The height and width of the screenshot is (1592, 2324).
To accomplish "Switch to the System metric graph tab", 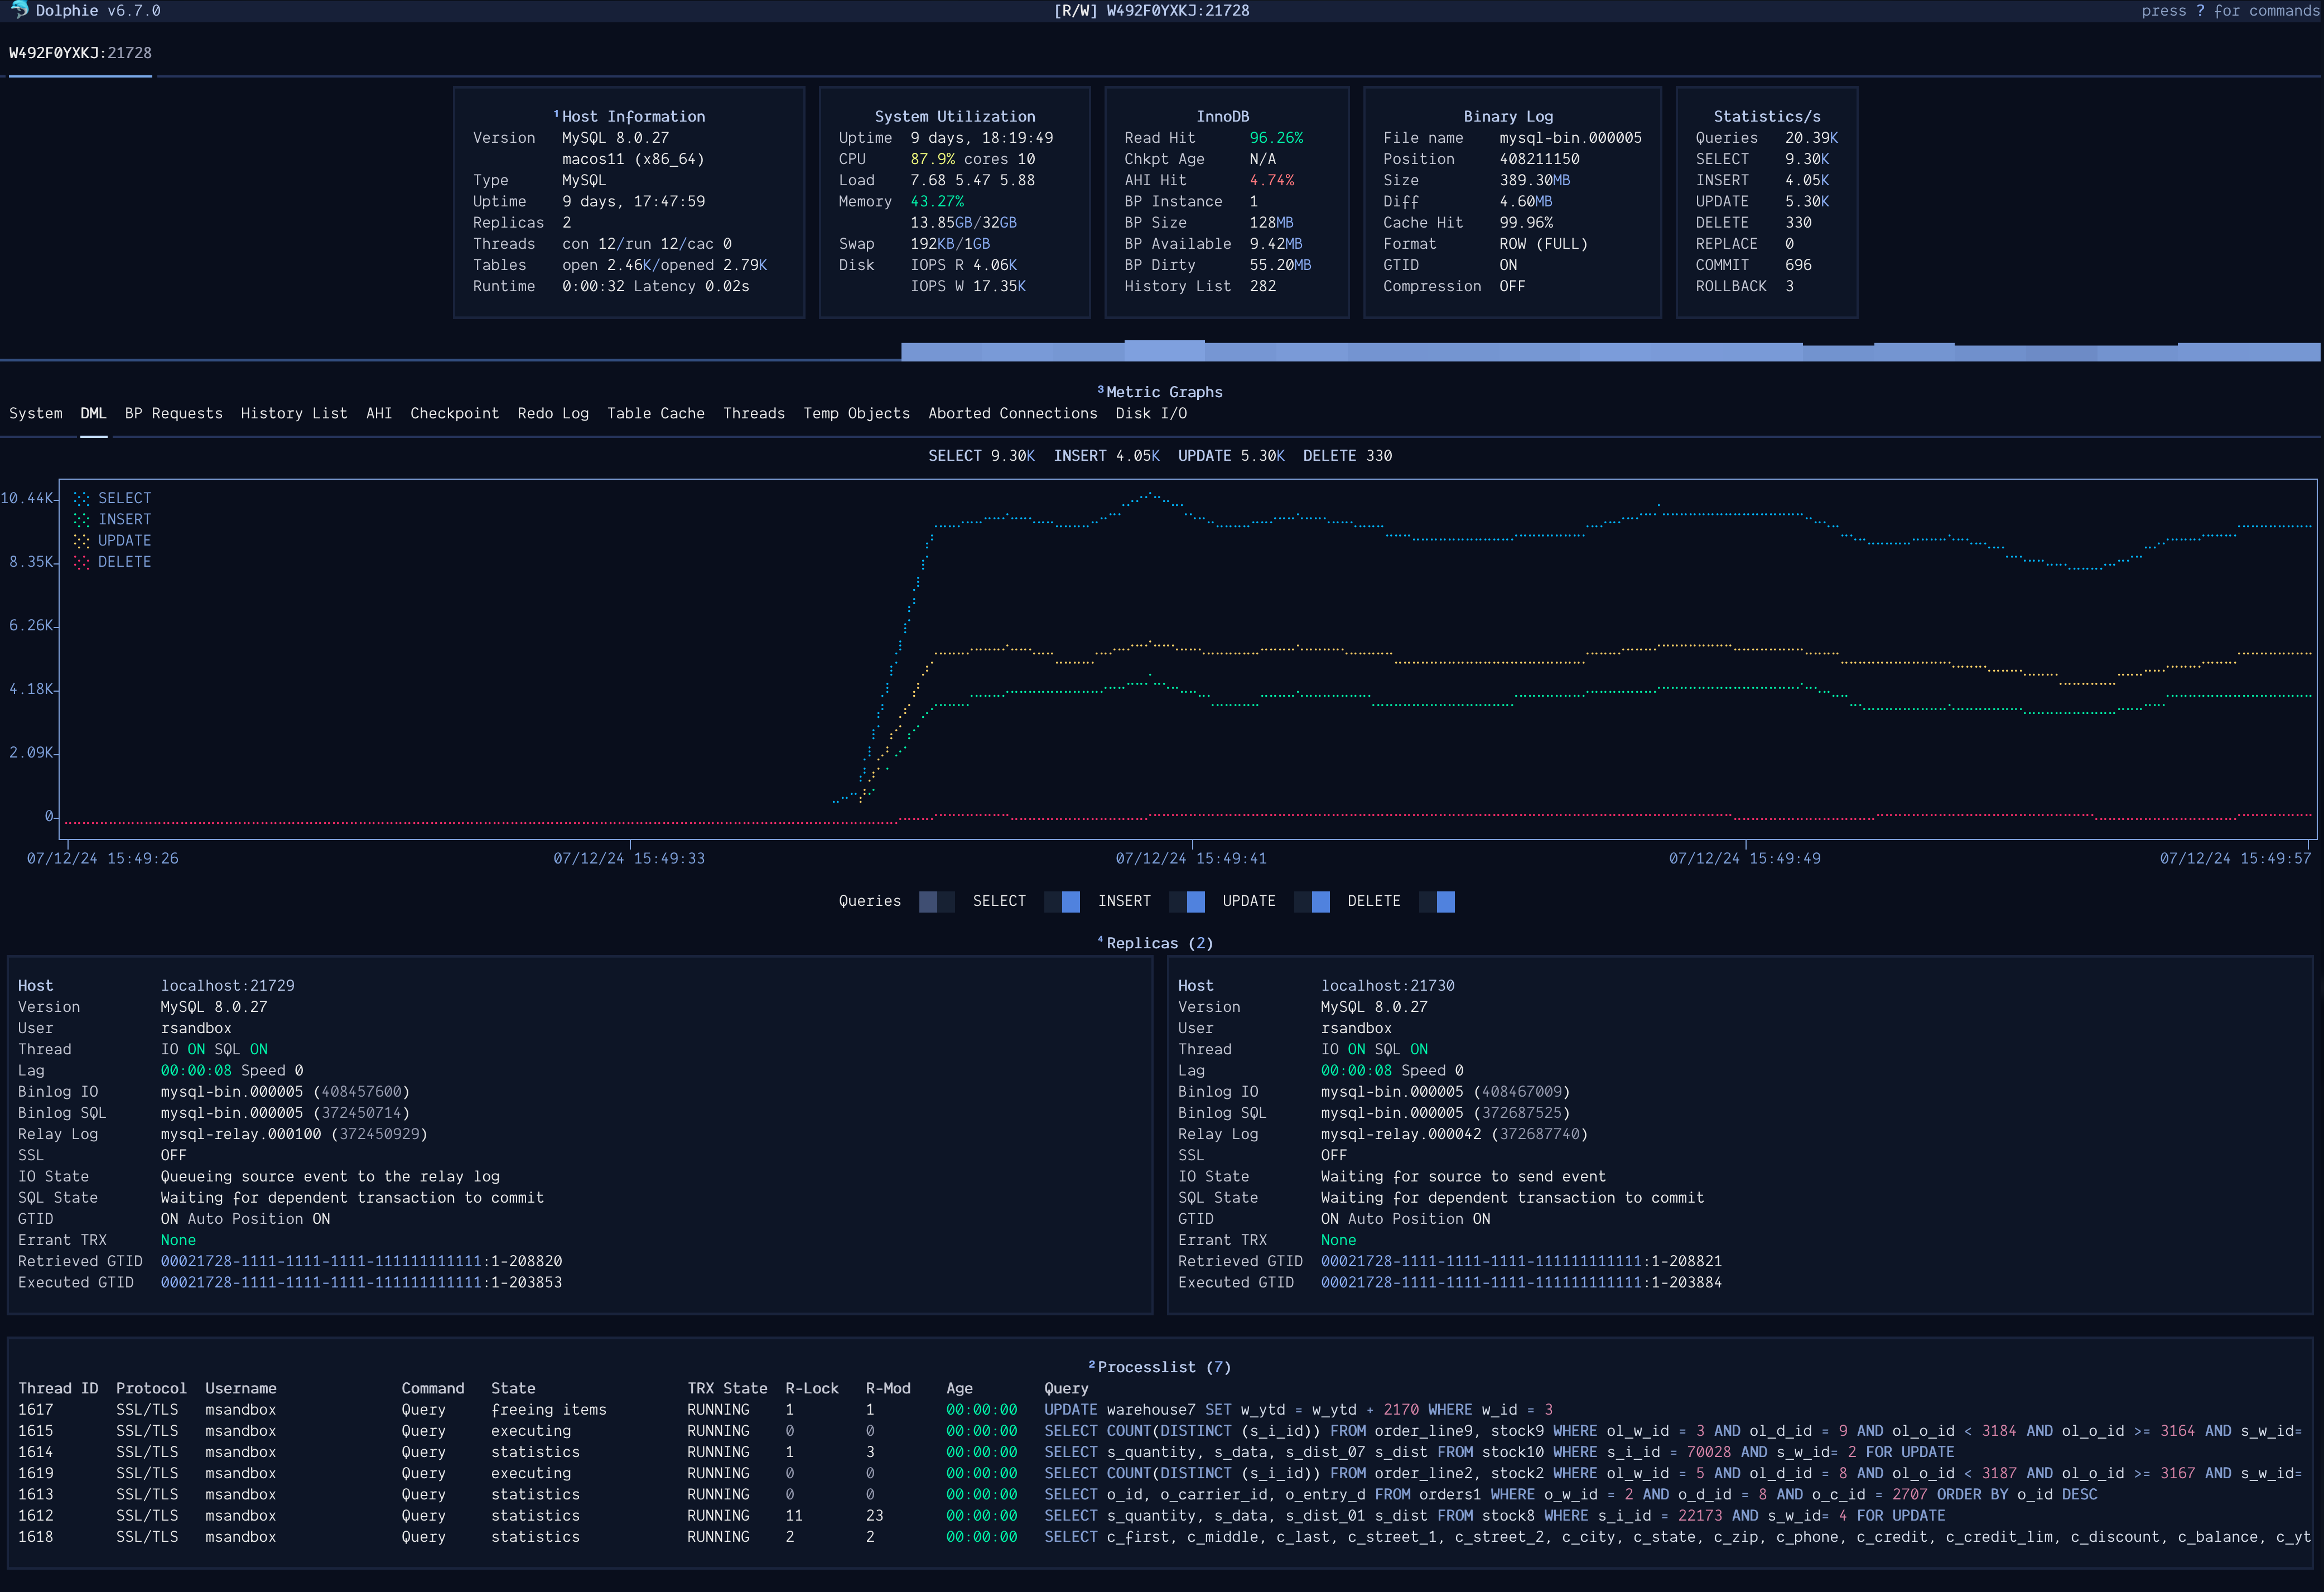I will click(x=35, y=413).
